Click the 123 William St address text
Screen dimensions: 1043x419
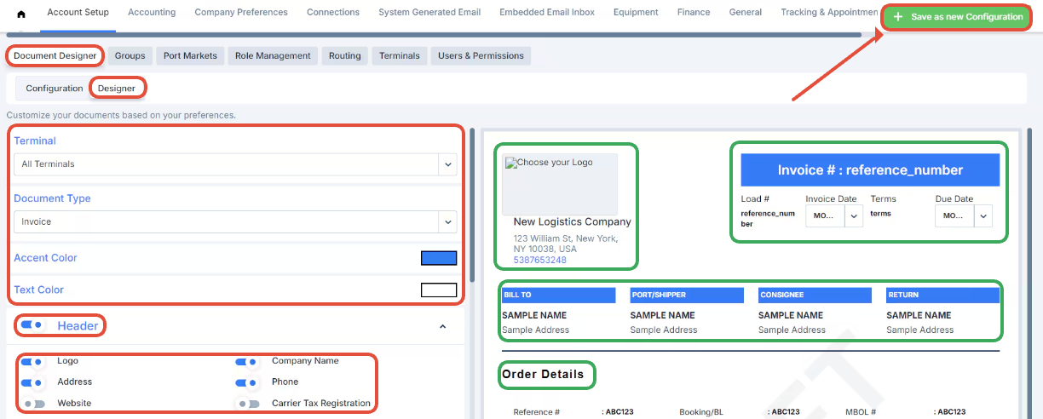point(566,244)
